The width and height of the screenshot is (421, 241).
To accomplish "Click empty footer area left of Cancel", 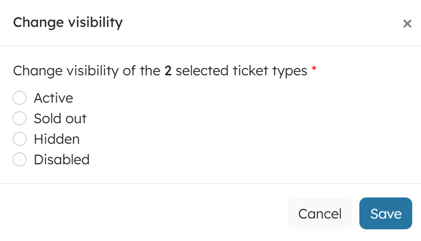I will coord(144,214).
